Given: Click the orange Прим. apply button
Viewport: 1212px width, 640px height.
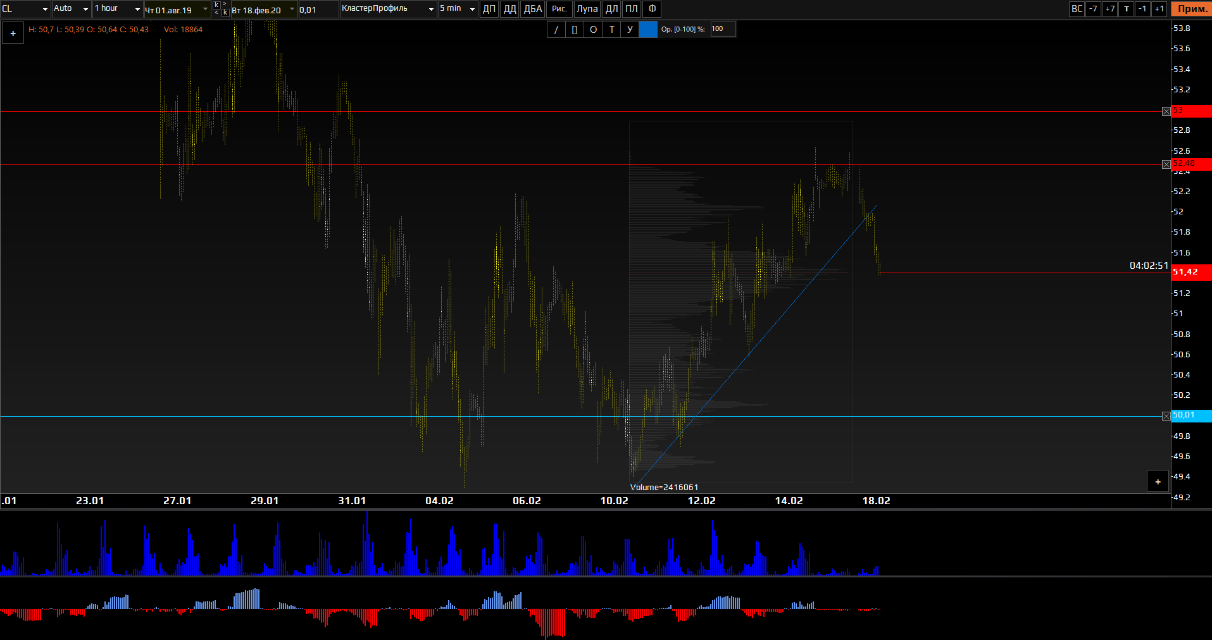Looking at the screenshot, I should [1192, 9].
